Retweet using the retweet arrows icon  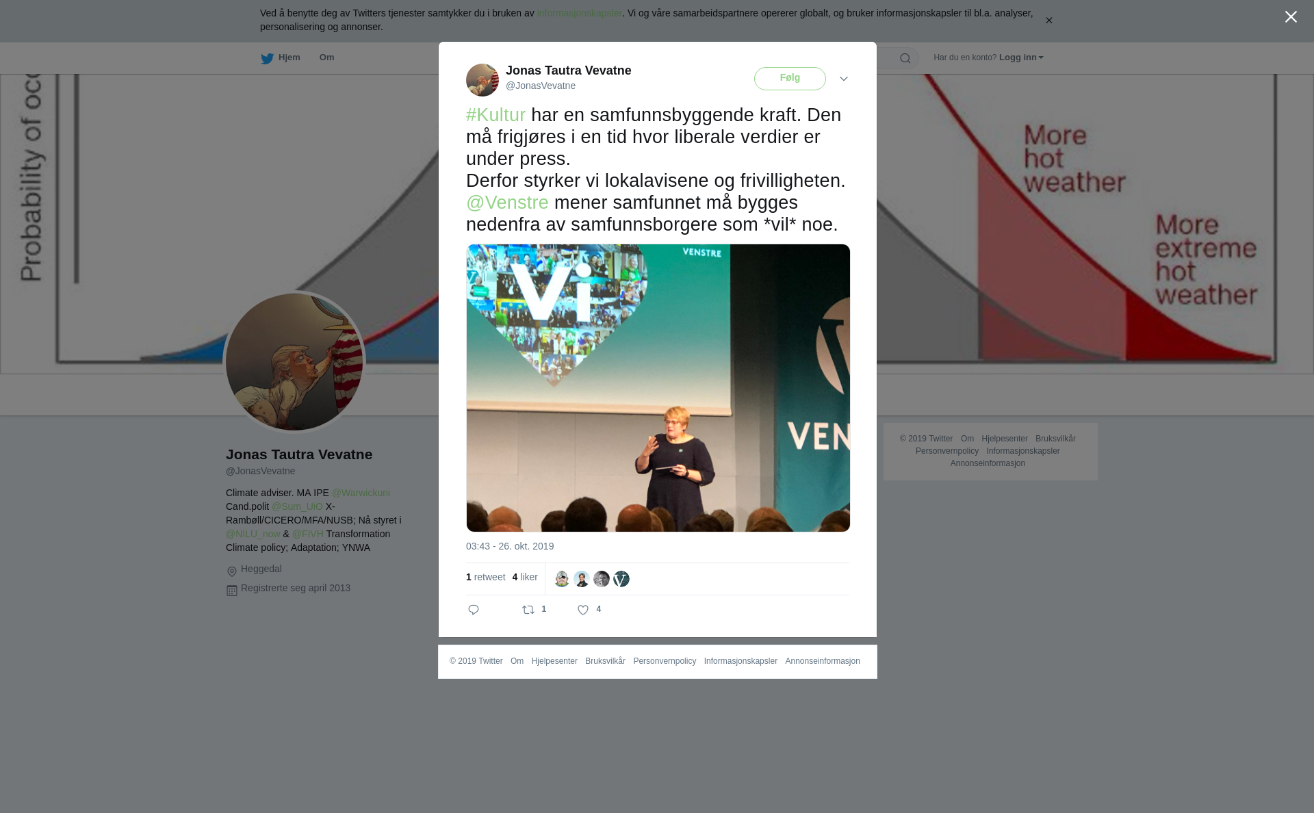[x=528, y=610]
